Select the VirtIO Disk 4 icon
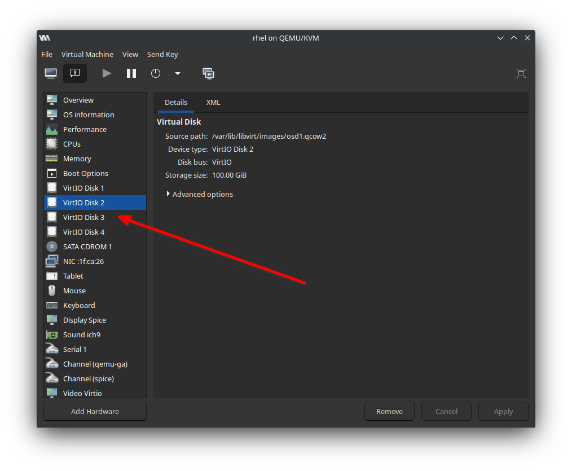Screen dimensions: 572x471 52,232
